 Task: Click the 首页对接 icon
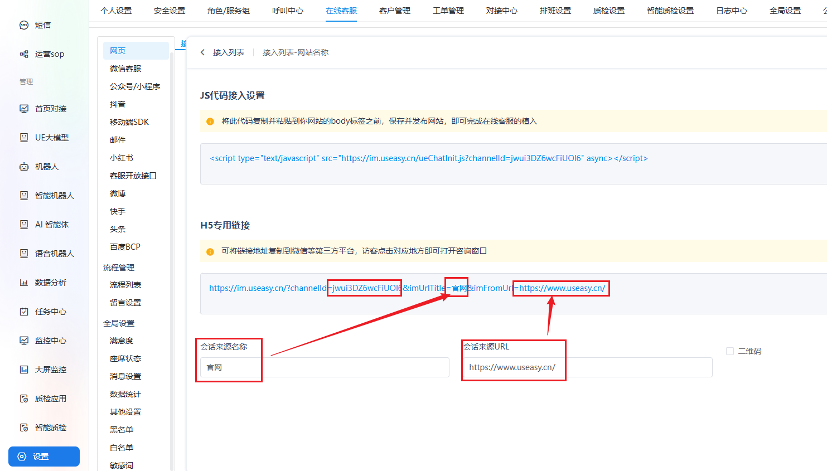coord(24,109)
